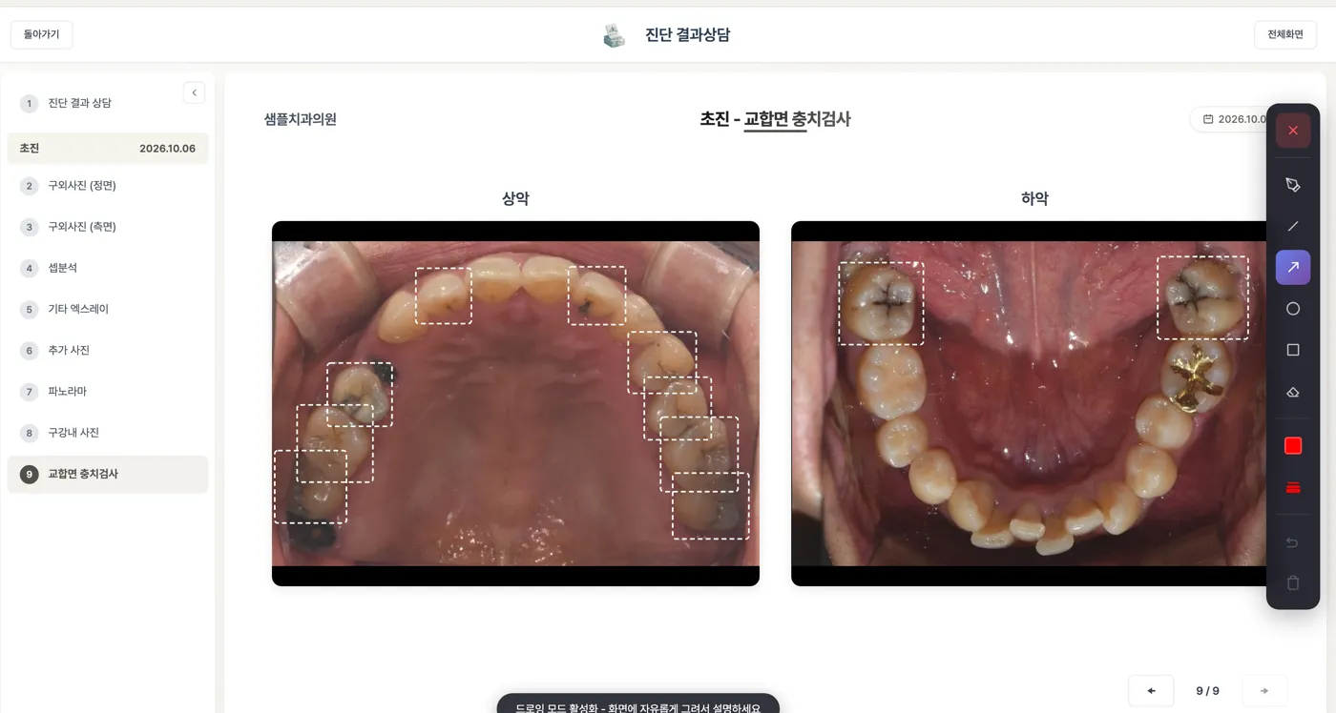Open 구외사진 (측면) in sidebar

click(x=108, y=227)
